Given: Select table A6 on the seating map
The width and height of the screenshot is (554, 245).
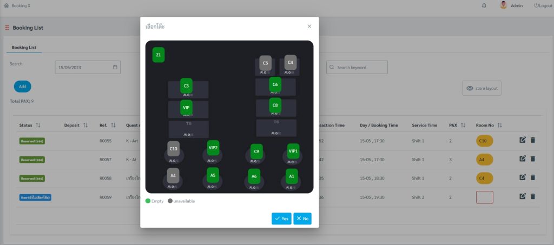Looking at the screenshot, I should tap(254, 176).
